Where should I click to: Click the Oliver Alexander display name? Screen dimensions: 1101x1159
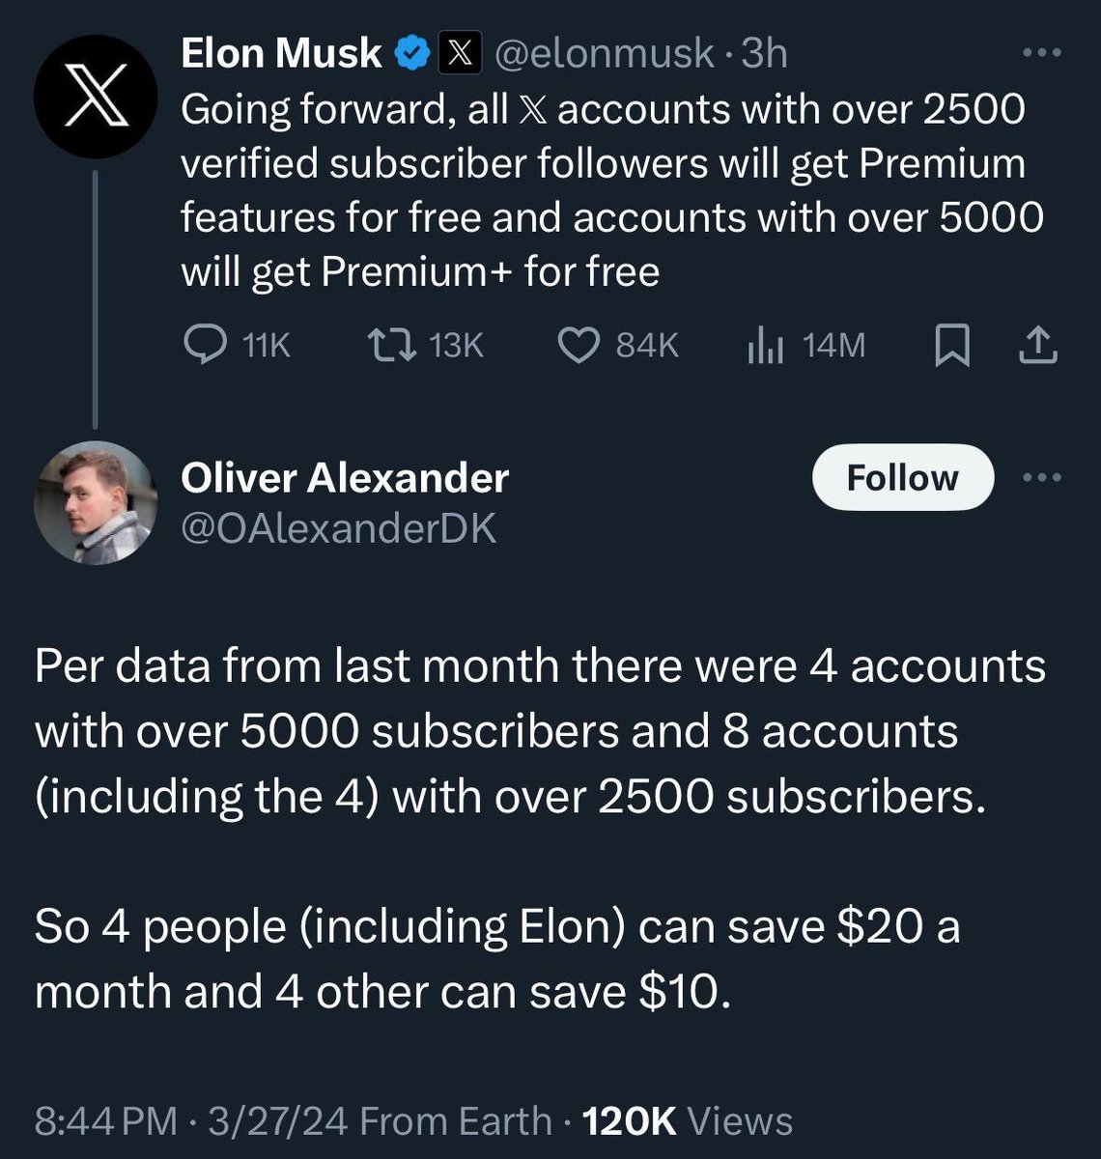[345, 477]
